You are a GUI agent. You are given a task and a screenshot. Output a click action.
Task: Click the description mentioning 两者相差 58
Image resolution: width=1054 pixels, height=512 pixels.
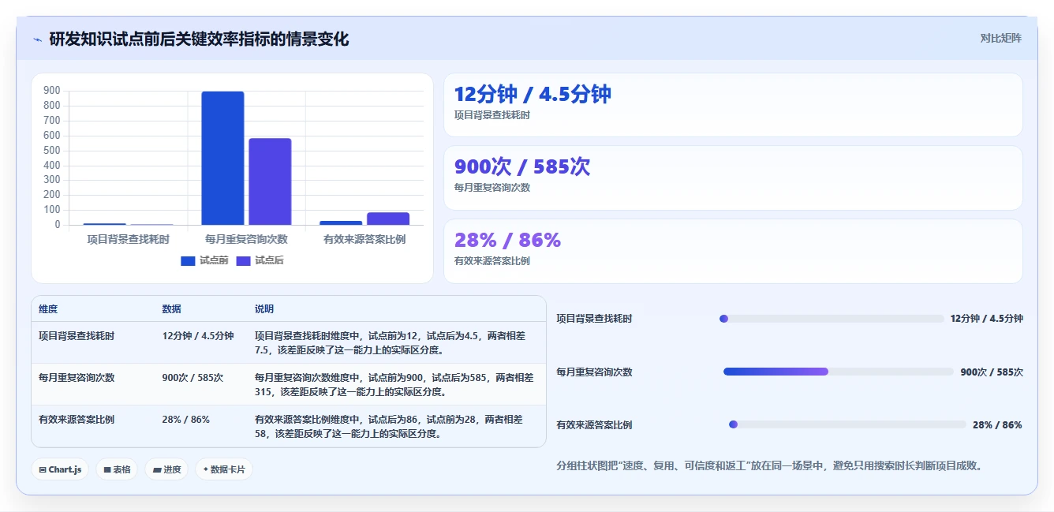pyautogui.click(x=388, y=426)
